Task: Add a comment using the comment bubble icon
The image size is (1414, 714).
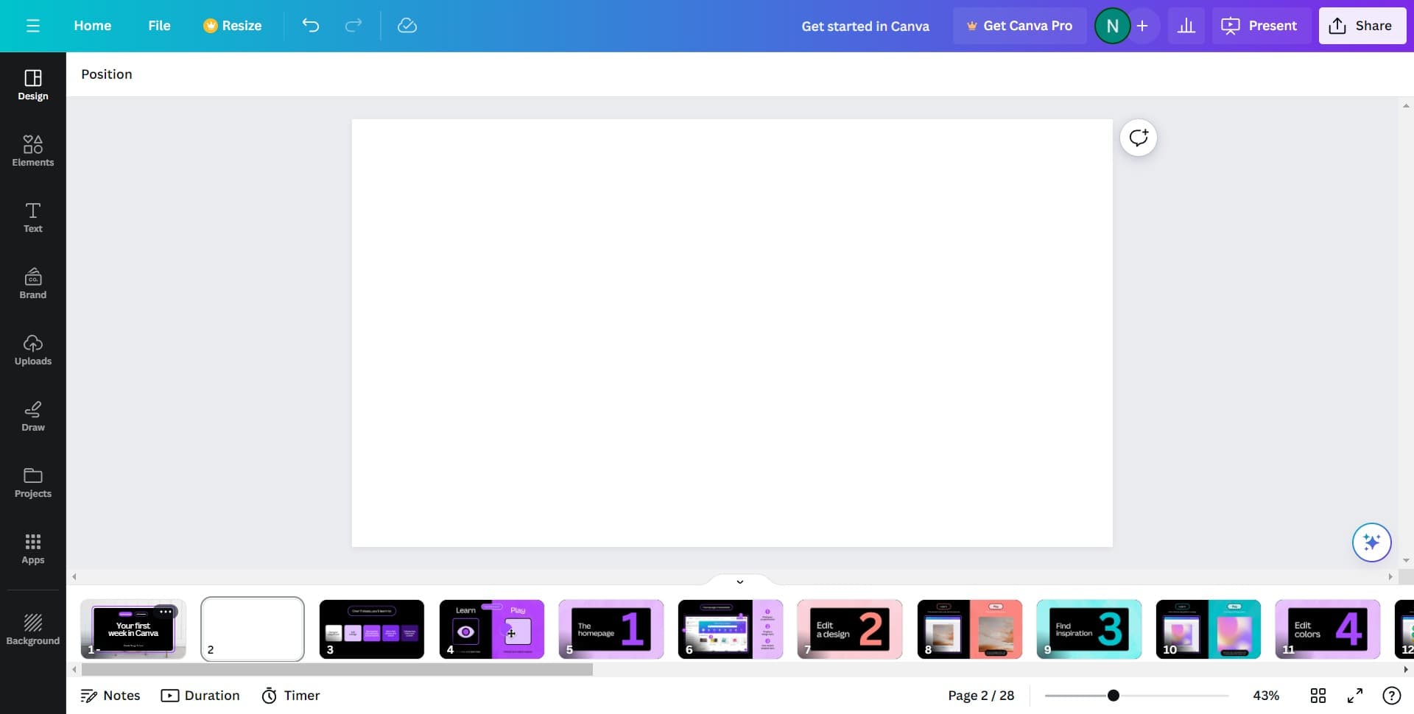Action: click(x=1139, y=138)
